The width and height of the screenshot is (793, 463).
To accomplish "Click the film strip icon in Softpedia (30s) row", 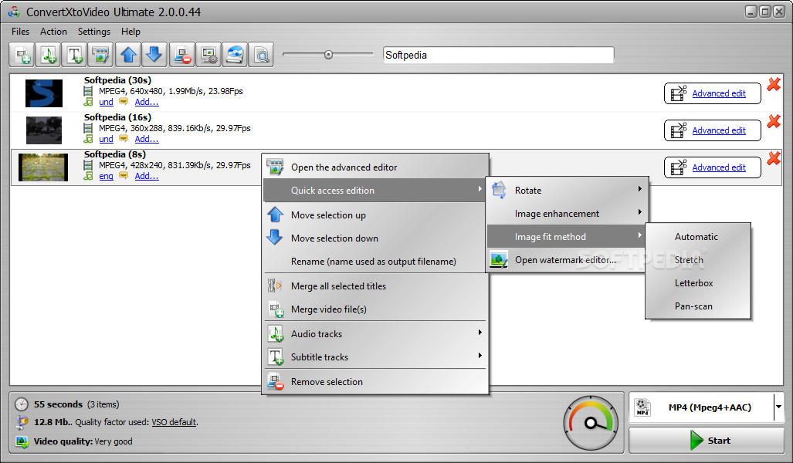I will (x=88, y=92).
